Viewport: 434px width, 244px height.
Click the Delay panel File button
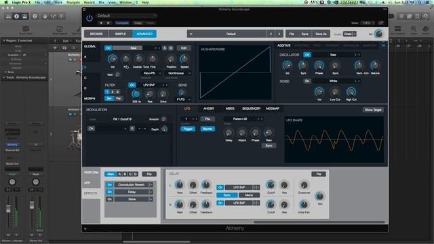319,174
